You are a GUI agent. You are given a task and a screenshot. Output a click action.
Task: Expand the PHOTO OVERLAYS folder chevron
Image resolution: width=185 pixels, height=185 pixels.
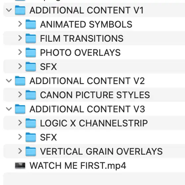tap(20, 52)
